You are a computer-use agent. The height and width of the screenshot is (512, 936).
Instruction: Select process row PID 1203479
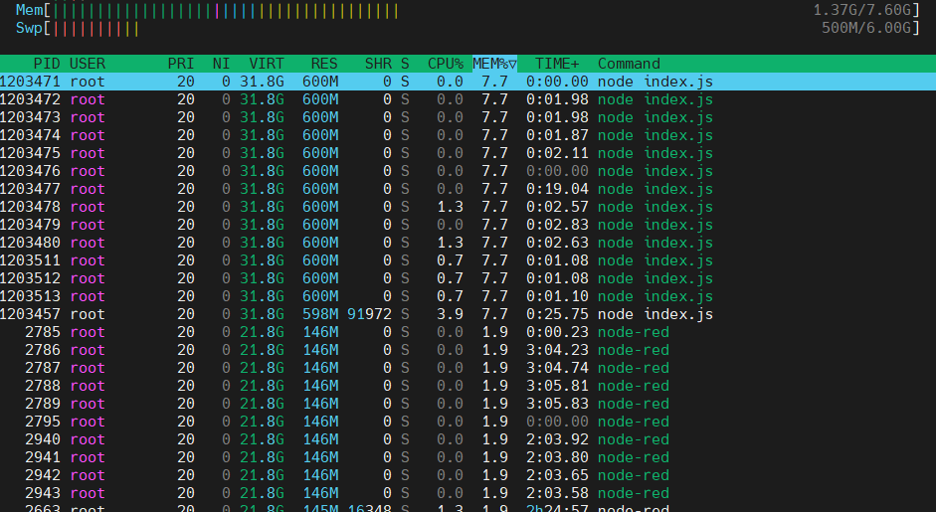[x=468, y=225]
